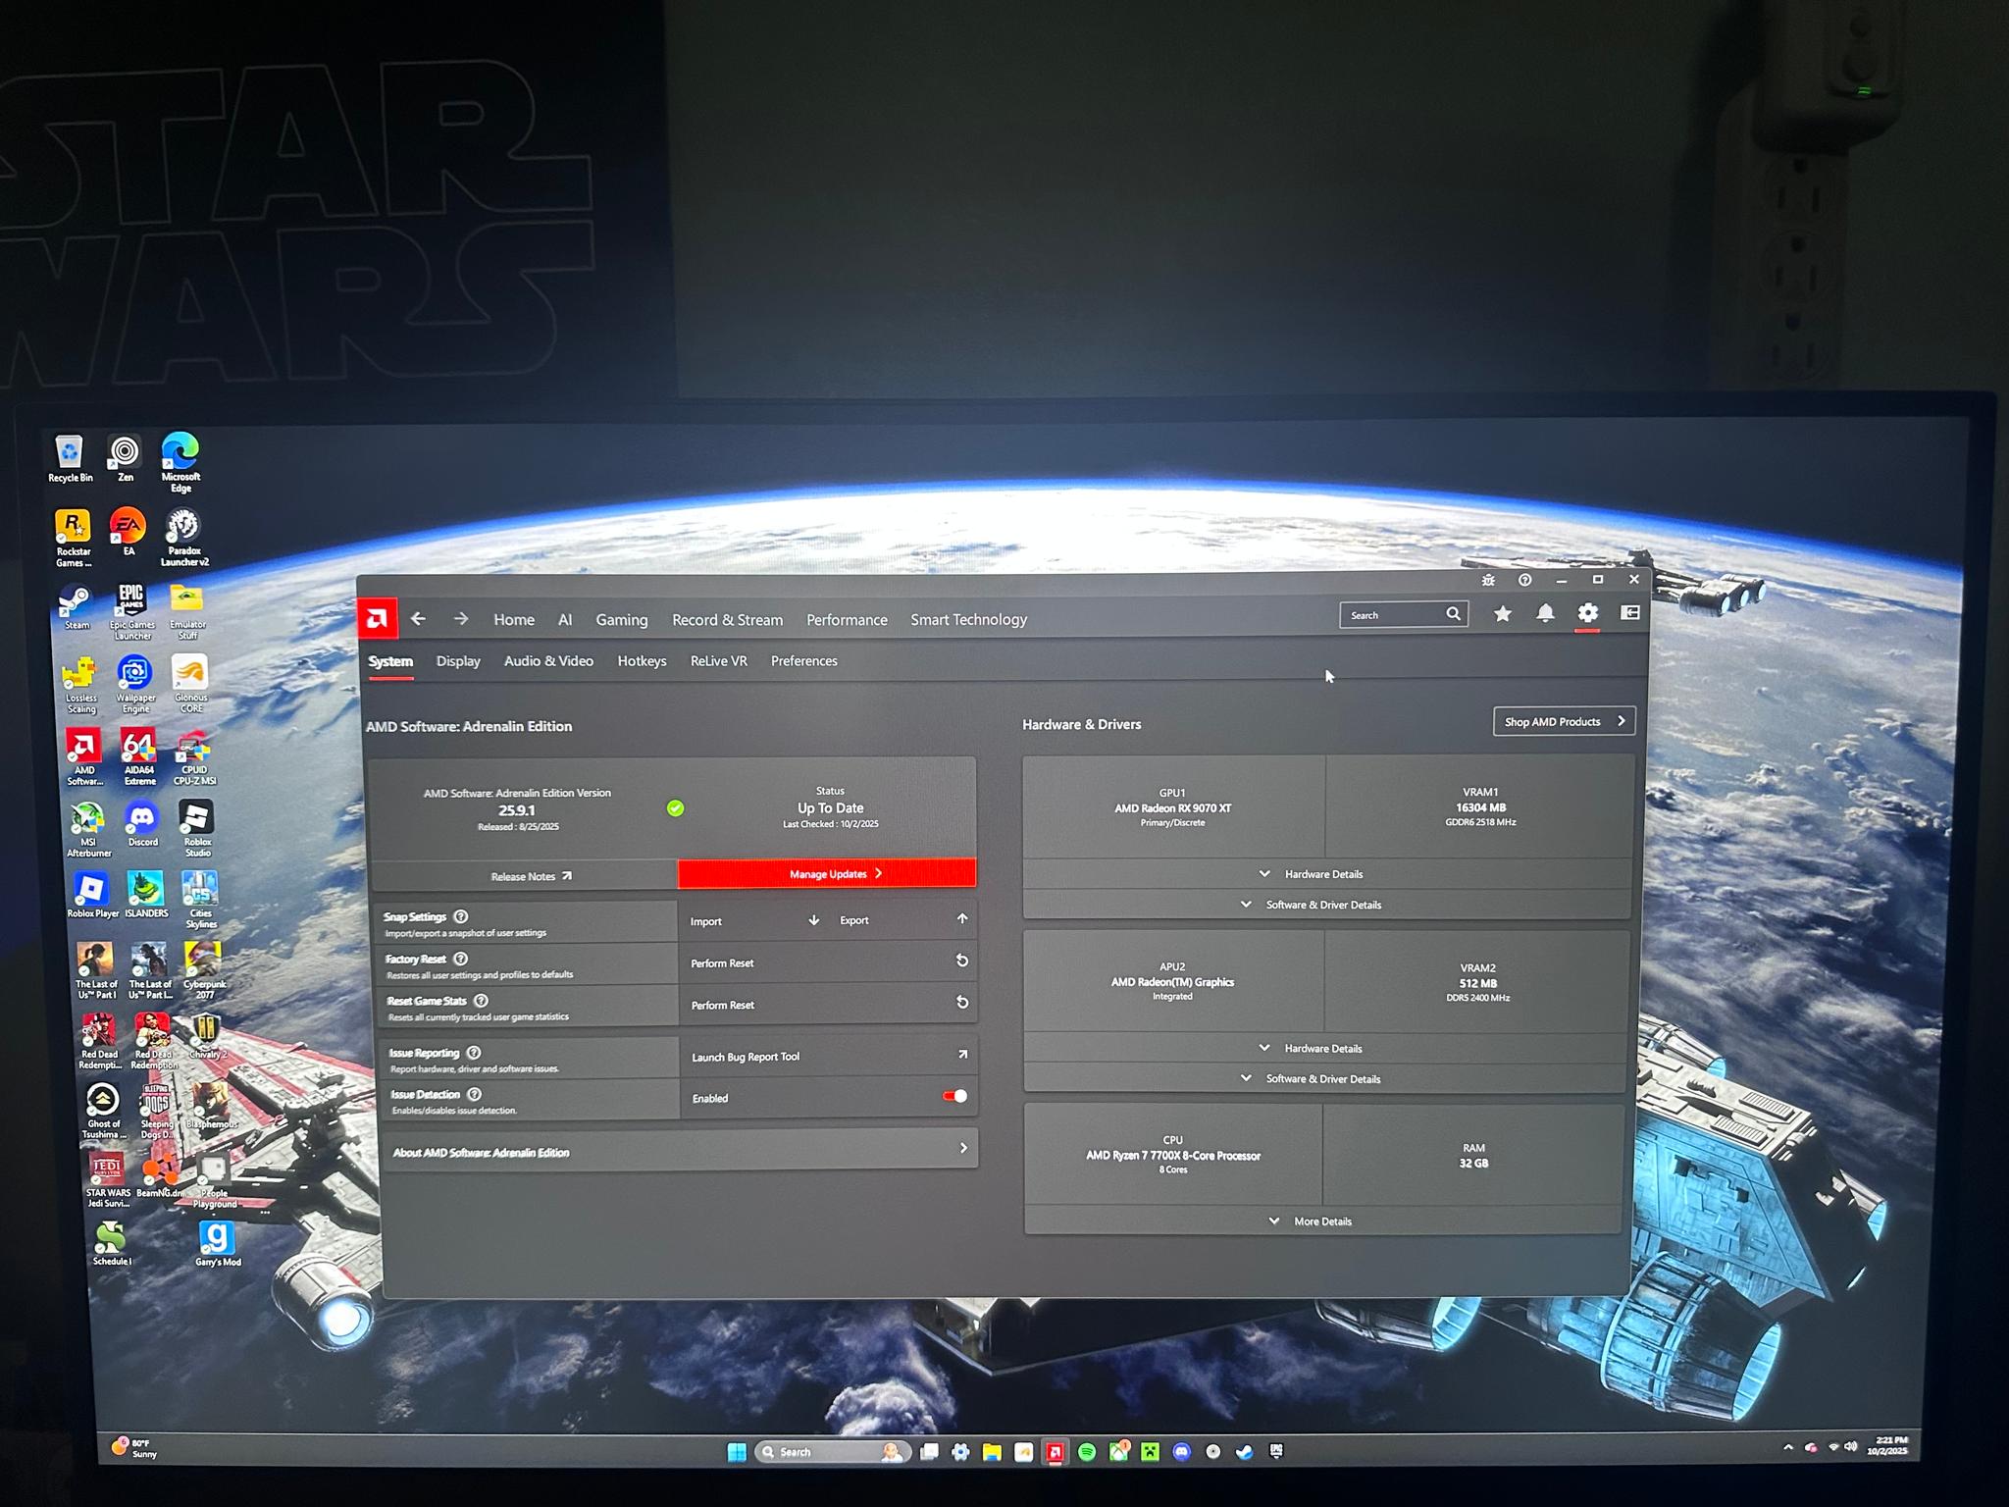
Task: Click Factory Reset's circular reset icon
Action: [962, 961]
